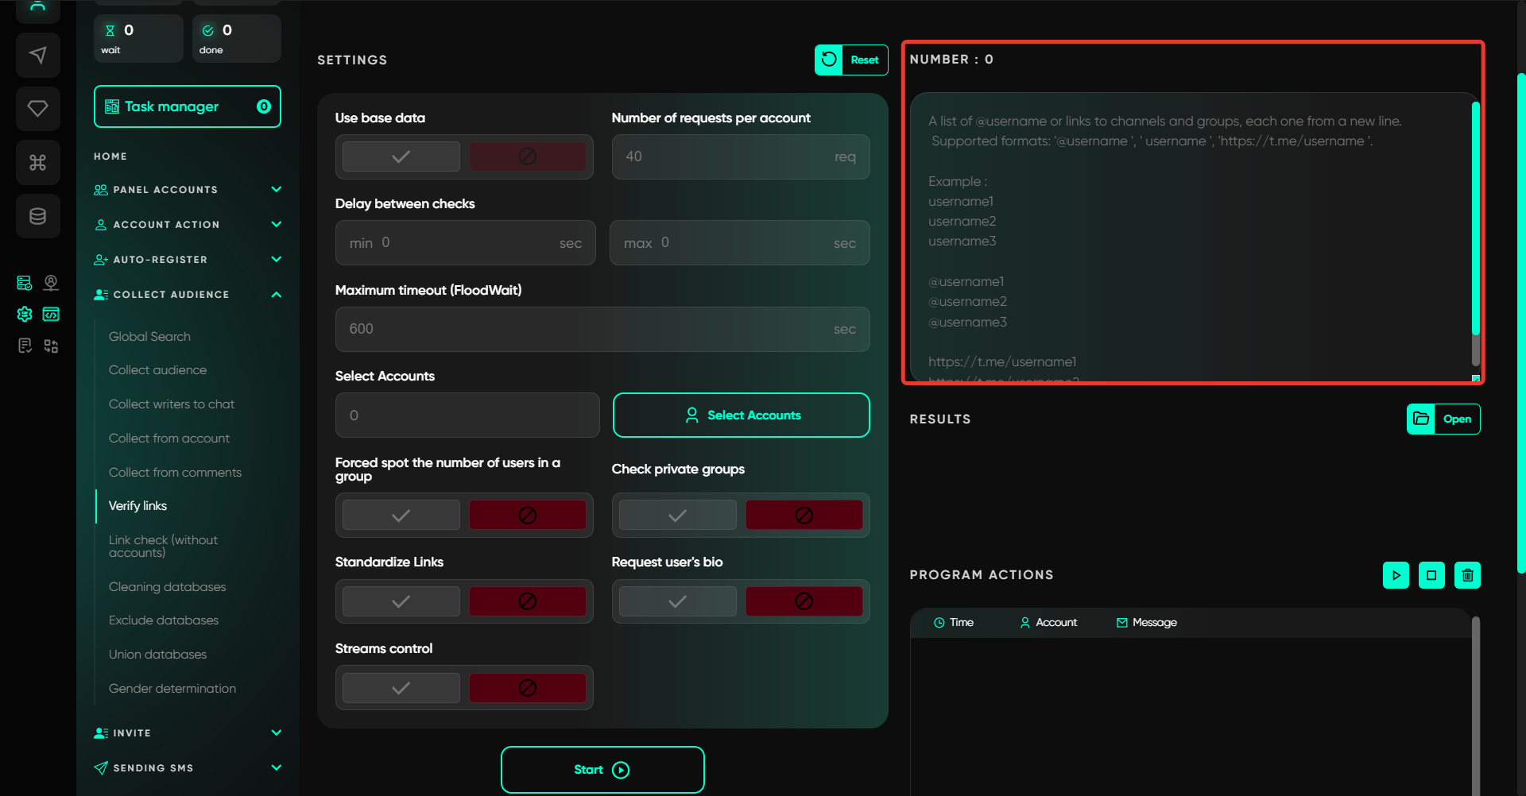1526x796 pixels.
Task: Click the paper plane icon in left sidebar
Action: 37,55
